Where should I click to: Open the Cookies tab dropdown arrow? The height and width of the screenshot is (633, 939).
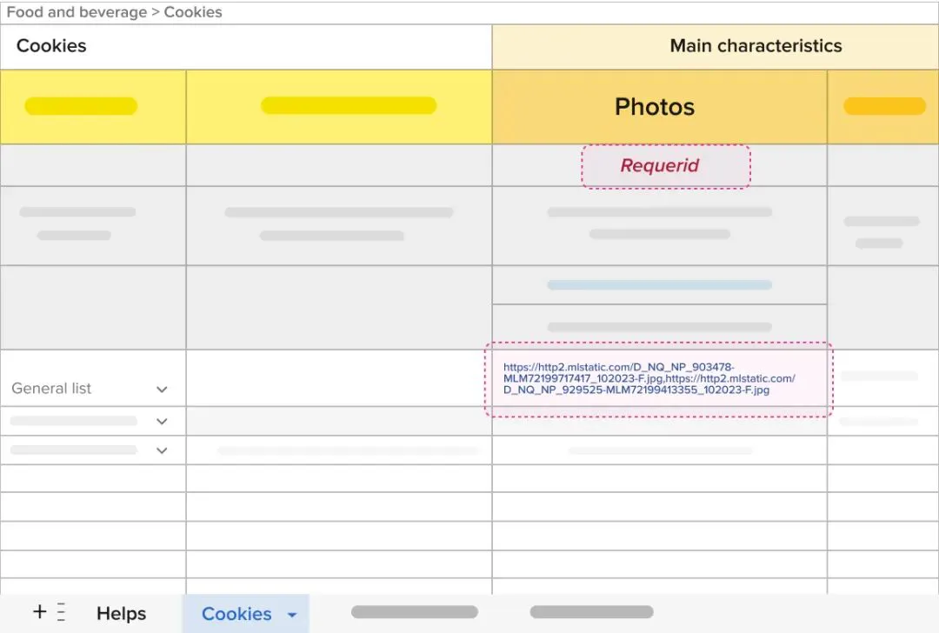tap(291, 615)
